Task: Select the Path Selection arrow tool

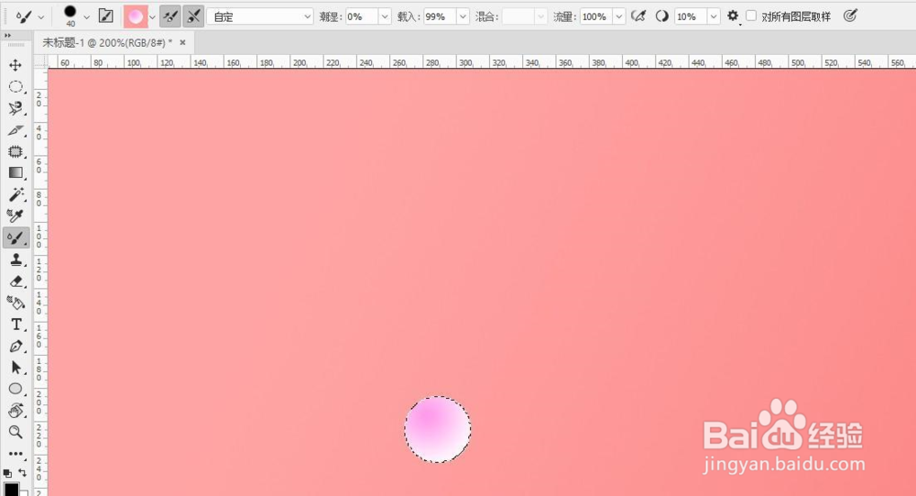Action: [x=16, y=368]
